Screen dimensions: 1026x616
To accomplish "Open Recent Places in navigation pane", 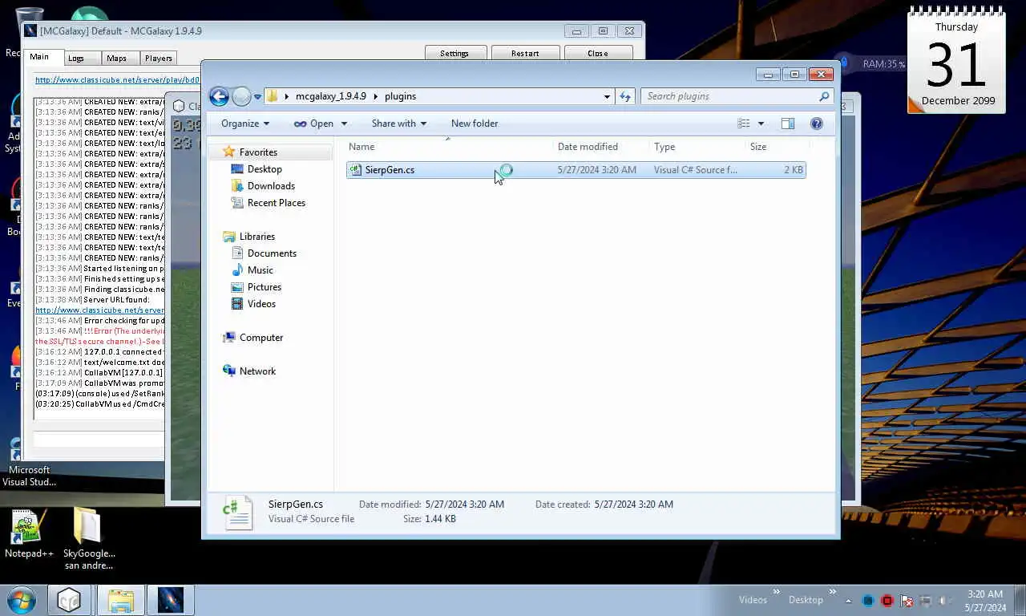I will pos(276,203).
